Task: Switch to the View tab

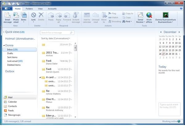Action: click(40, 9)
